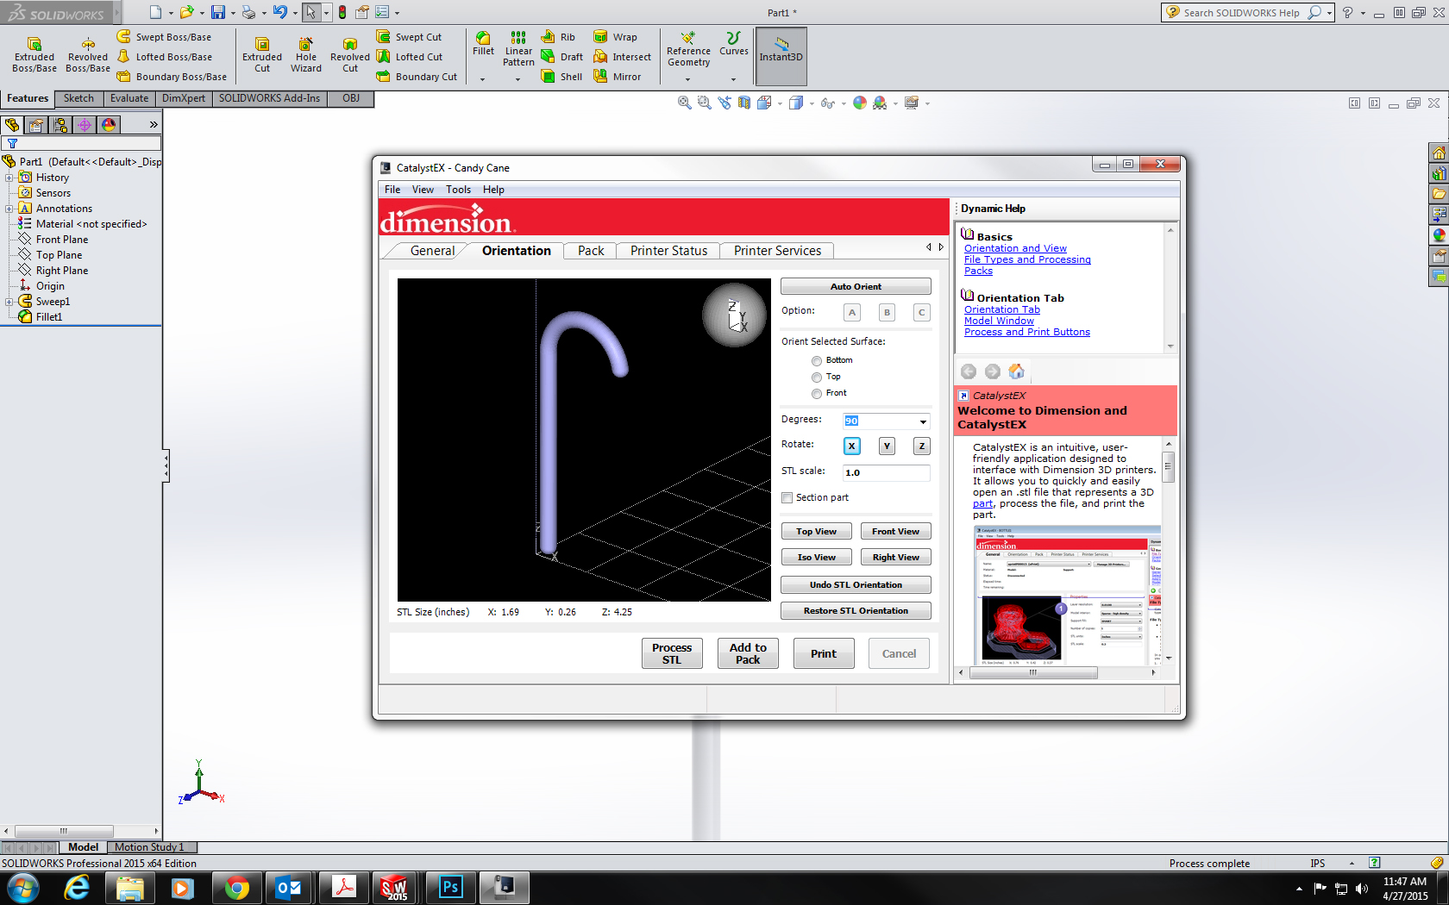Image resolution: width=1449 pixels, height=905 pixels.
Task: Click the Add to Pack button
Action: [748, 653]
